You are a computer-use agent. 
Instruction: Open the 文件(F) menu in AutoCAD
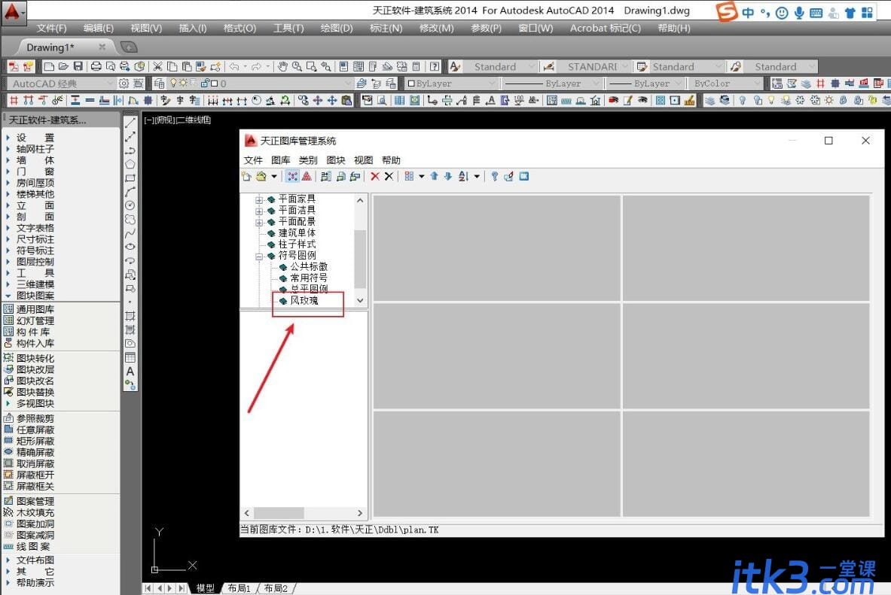pyautogui.click(x=52, y=29)
